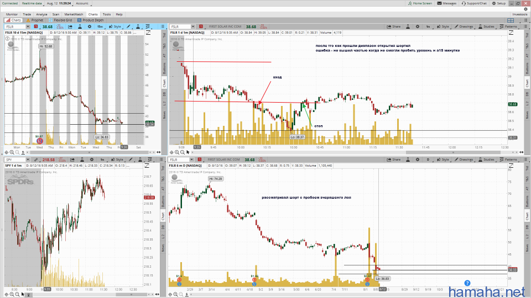Image resolution: width=531 pixels, height=298 pixels.
Task: Click the Investools button
Action: click(x=520, y=14)
